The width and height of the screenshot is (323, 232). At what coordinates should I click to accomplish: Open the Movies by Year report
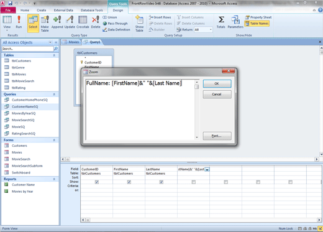coord(22,192)
